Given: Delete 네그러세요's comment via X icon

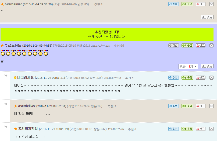Looking at the screenshot, I should (211, 77).
